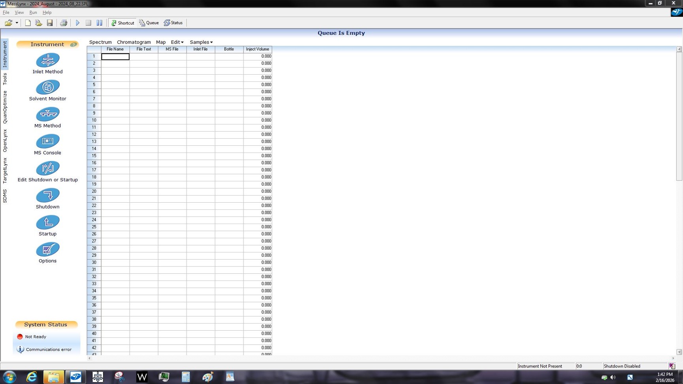Click Edit Shutdown or Startup icon
683x384 pixels.
pos(47,169)
